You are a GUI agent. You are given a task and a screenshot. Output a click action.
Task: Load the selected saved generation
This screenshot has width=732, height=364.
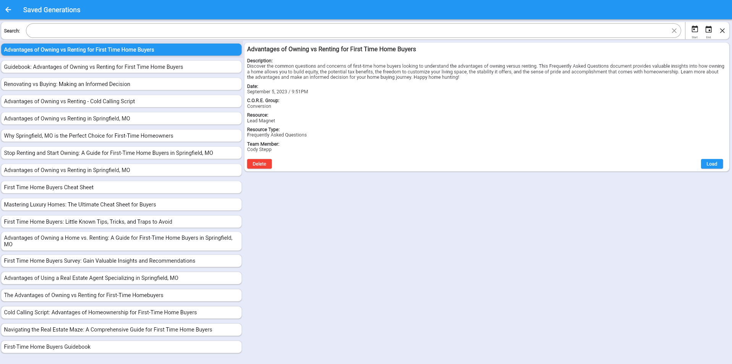pyautogui.click(x=711, y=164)
